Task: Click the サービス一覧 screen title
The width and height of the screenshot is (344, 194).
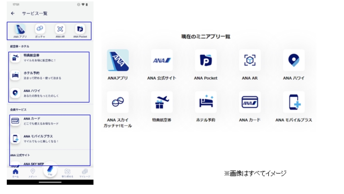Action: (x=35, y=13)
